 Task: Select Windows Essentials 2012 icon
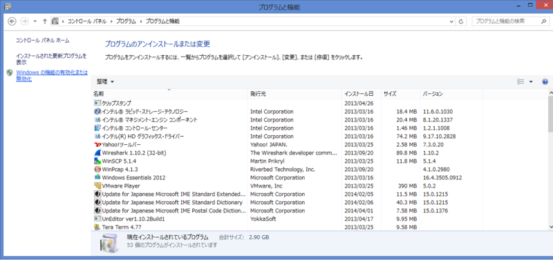click(x=97, y=178)
